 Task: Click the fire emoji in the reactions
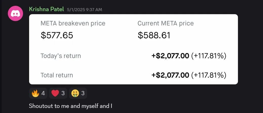coord(35,93)
